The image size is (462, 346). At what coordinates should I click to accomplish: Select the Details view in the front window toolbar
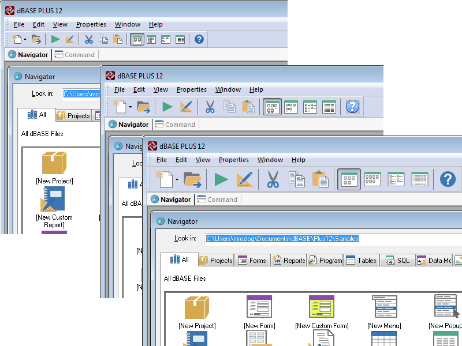tap(420, 179)
